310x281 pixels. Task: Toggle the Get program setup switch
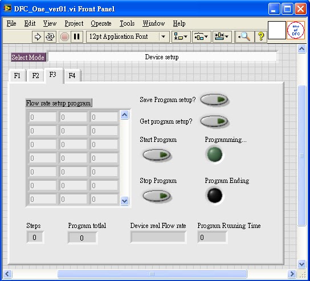[x=214, y=121]
